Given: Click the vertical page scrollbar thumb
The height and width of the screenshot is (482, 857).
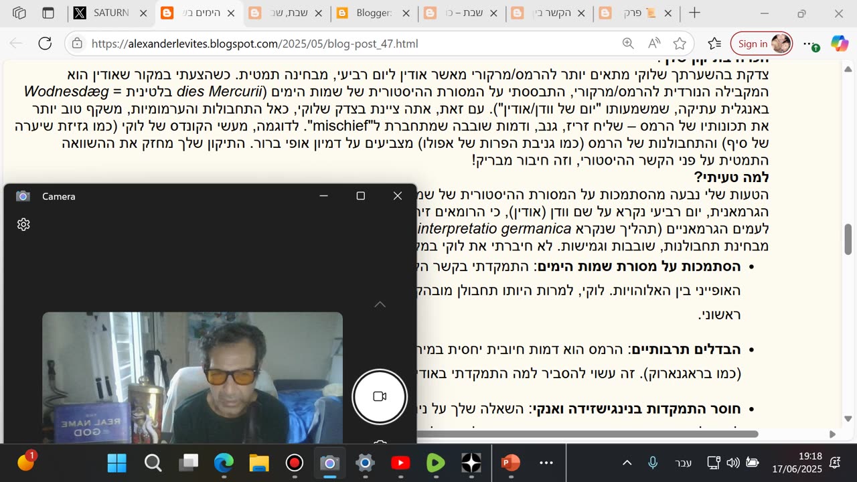Looking at the screenshot, I should (848, 239).
